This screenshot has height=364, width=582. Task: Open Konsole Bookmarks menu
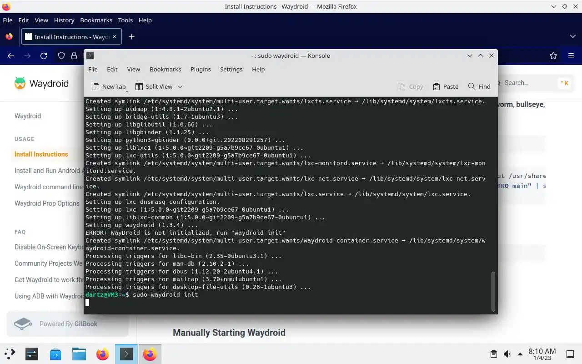click(166, 69)
